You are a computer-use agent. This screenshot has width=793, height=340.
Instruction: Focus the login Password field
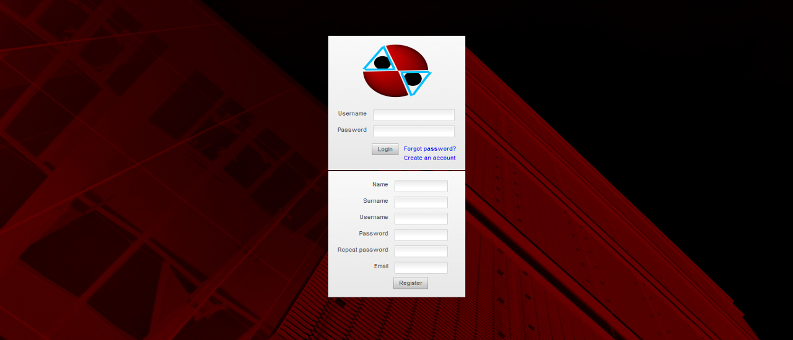(x=414, y=131)
